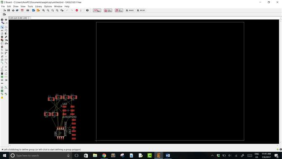This screenshot has width=282, height=159.
Task: Select the Move tool with the four-arrow icon
Action: point(6,27)
